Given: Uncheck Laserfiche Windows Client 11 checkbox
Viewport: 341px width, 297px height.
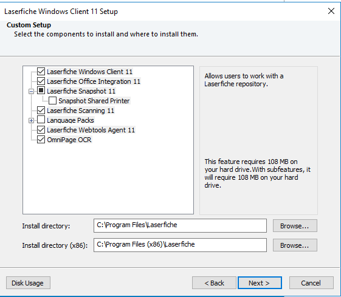Looking at the screenshot, I should 41,72.
